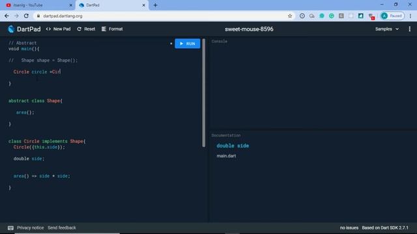This screenshot has height=234, width=417.
Task: Click the commented 'Shape shape = Shape();' line
Action: pyautogui.click(x=43, y=60)
